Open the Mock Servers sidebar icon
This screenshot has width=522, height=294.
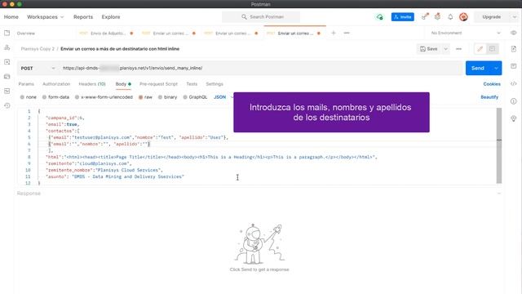pos(7,76)
